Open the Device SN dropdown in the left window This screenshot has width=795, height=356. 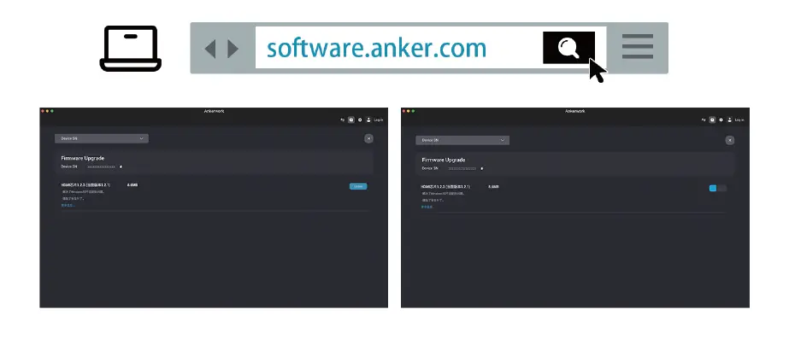point(102,138)
